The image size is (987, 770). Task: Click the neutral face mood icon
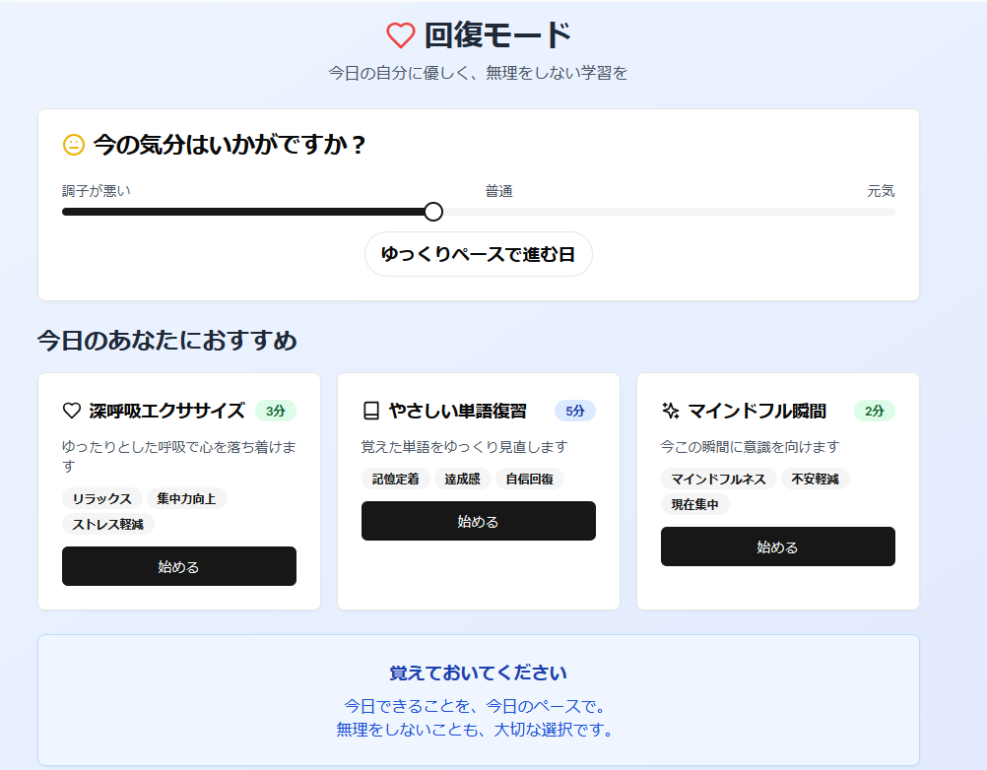pos(74,145)
